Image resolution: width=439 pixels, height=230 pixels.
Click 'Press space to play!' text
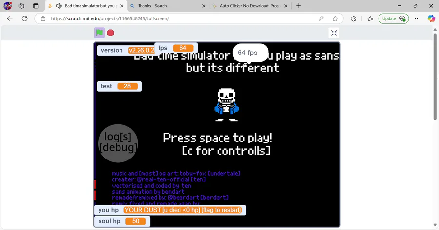click(218, 138)
